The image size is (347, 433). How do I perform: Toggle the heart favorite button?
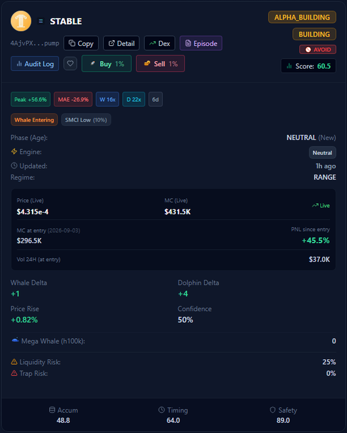pyautogui.click(x=71, y=64)
